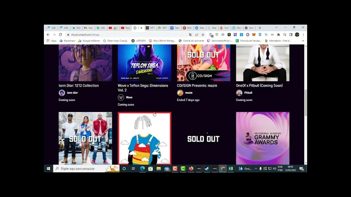Open the red-bordered cartoon backpack drop image

point(145,138)
